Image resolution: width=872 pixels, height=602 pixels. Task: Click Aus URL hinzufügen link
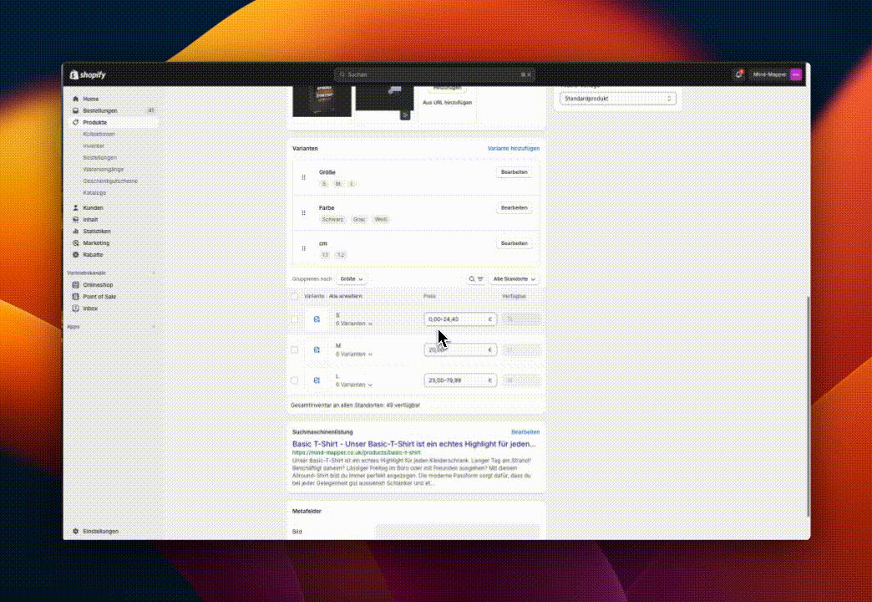(447, 103)
